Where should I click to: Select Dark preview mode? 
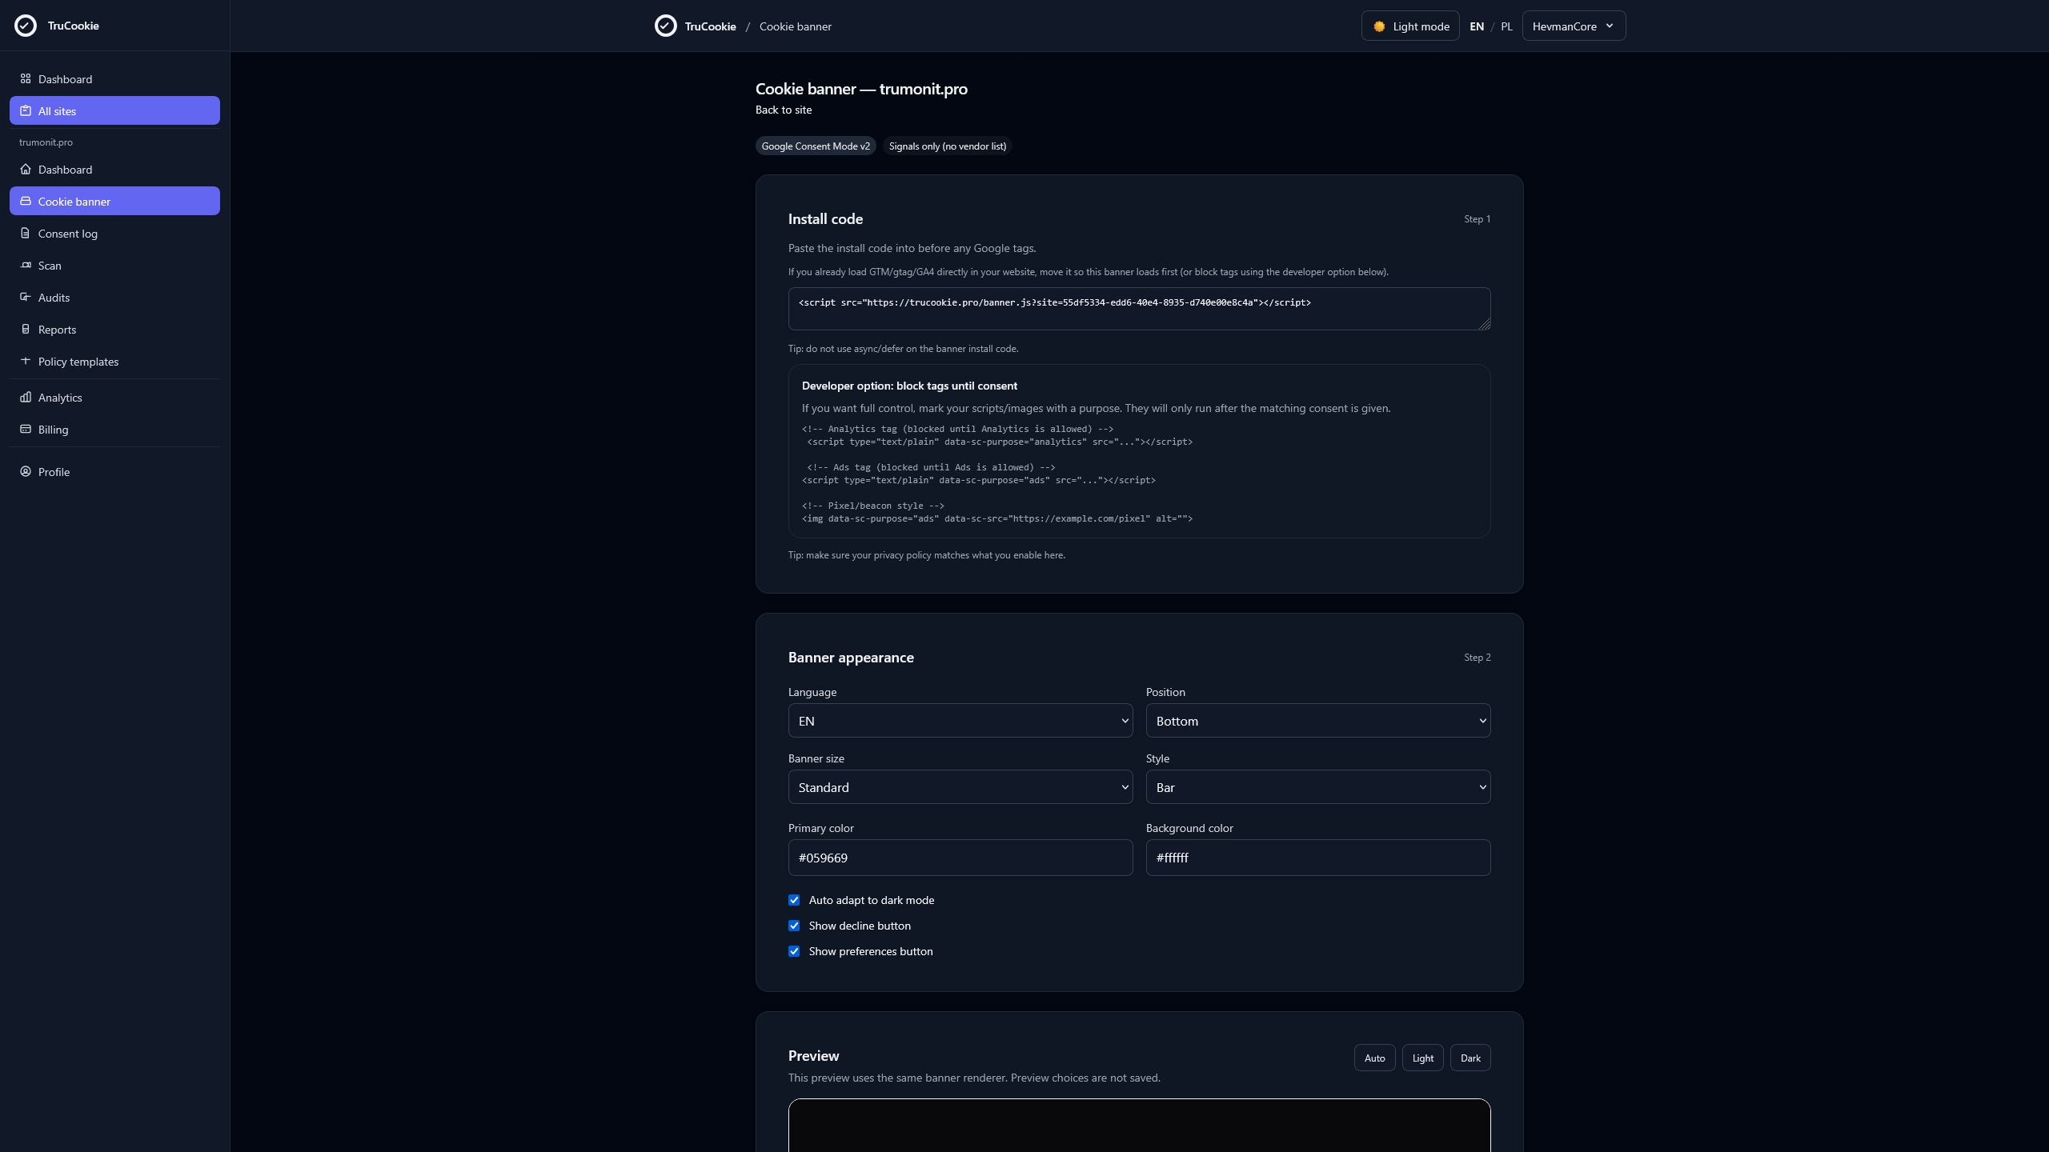tap(1469, 1058)
